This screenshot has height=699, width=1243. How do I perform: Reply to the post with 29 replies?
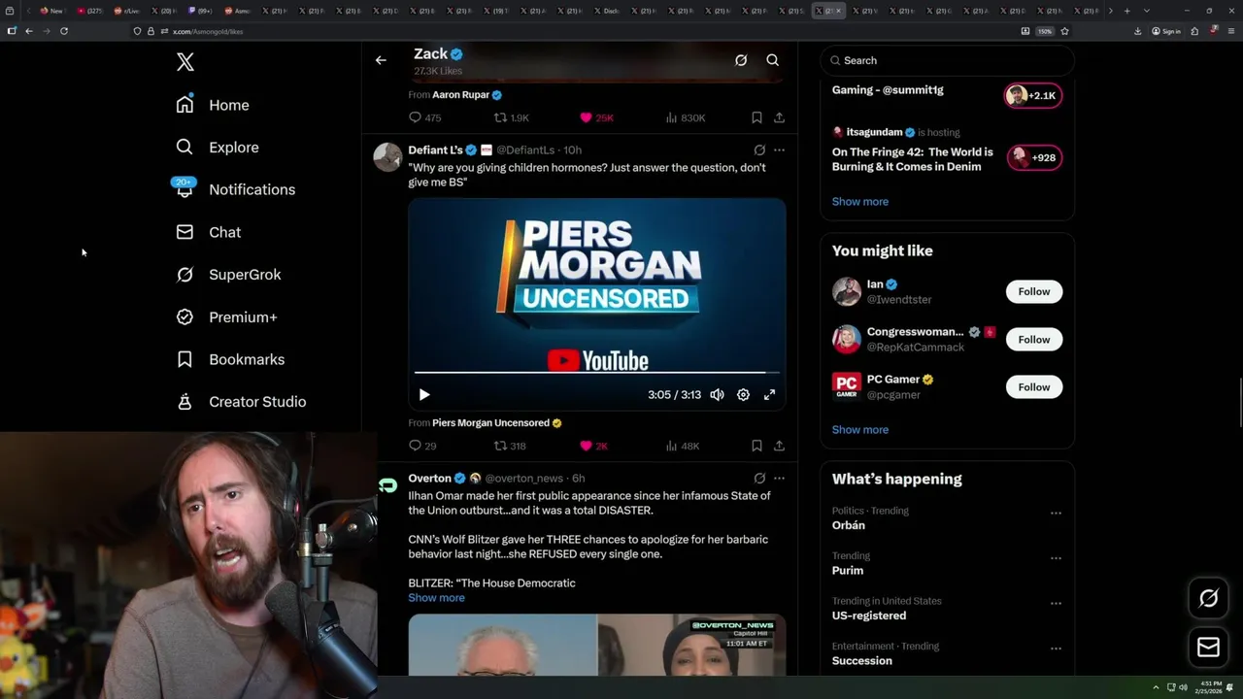coord(422,446)
